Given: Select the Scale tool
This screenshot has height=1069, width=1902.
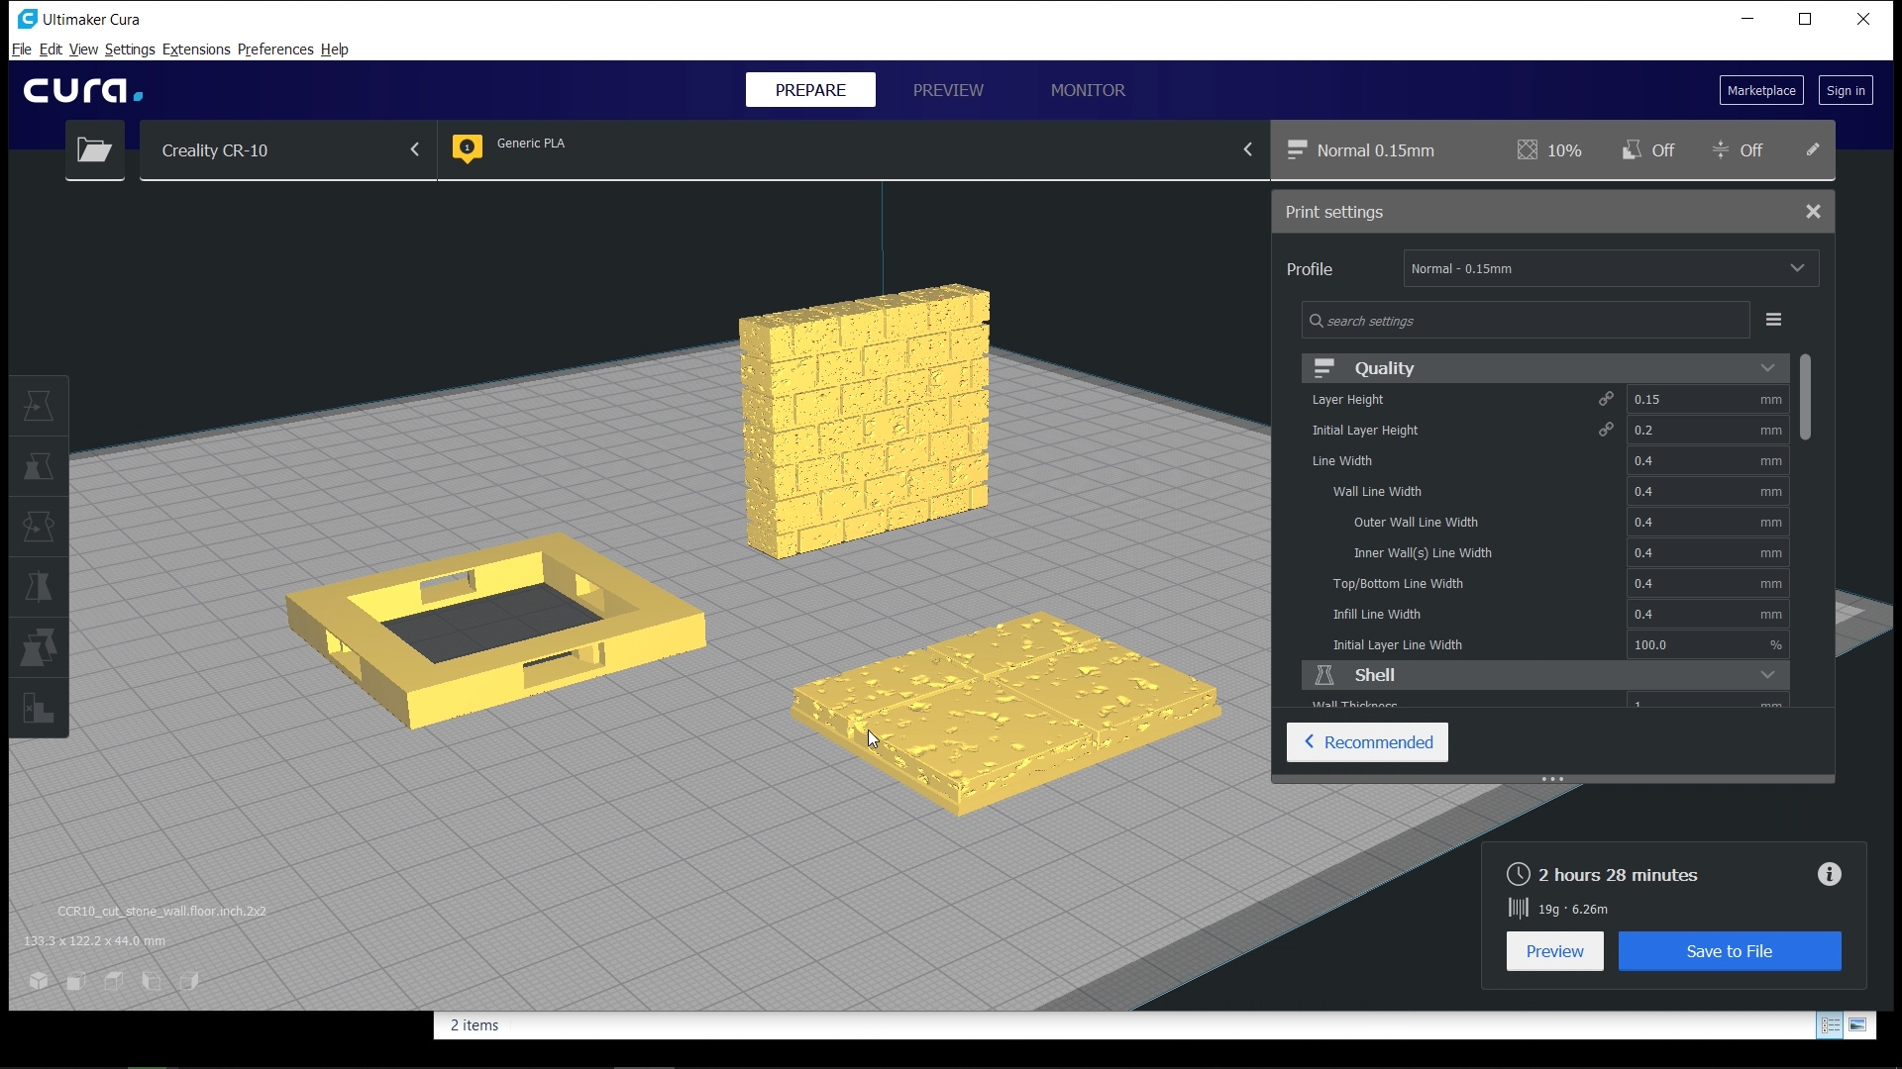Looking at the screenshot, I should (38, 466).
